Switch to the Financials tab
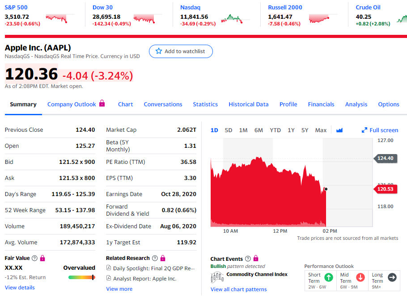The height and width of the screenshot is (297, 407). tap(321, 105)
